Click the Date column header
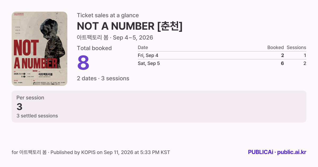 click(x=143, y=47)
